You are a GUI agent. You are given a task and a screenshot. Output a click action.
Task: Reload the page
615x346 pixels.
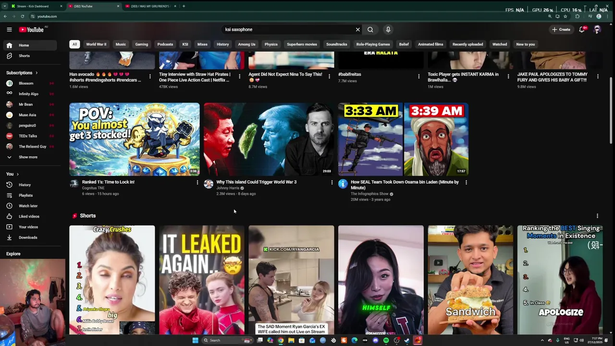22,16
